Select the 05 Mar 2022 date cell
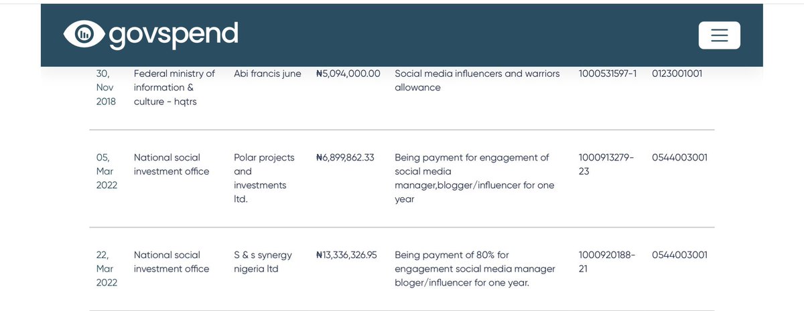Image resolution: width=804 pixels, height=311 pixels. (107, 171)
